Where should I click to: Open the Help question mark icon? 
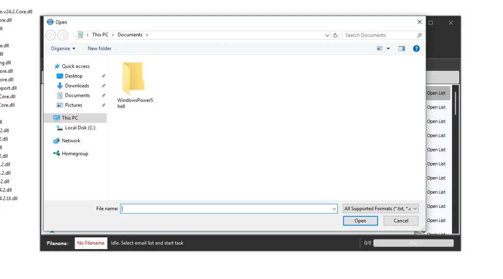(x=416, y=49)
